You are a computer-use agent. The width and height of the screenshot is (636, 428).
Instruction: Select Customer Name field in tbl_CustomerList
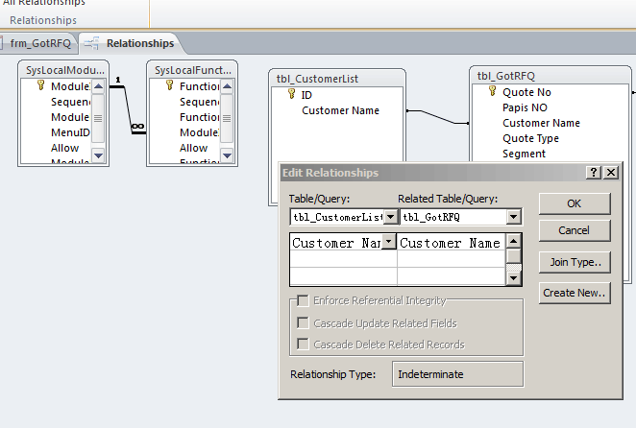pos(340,110)
